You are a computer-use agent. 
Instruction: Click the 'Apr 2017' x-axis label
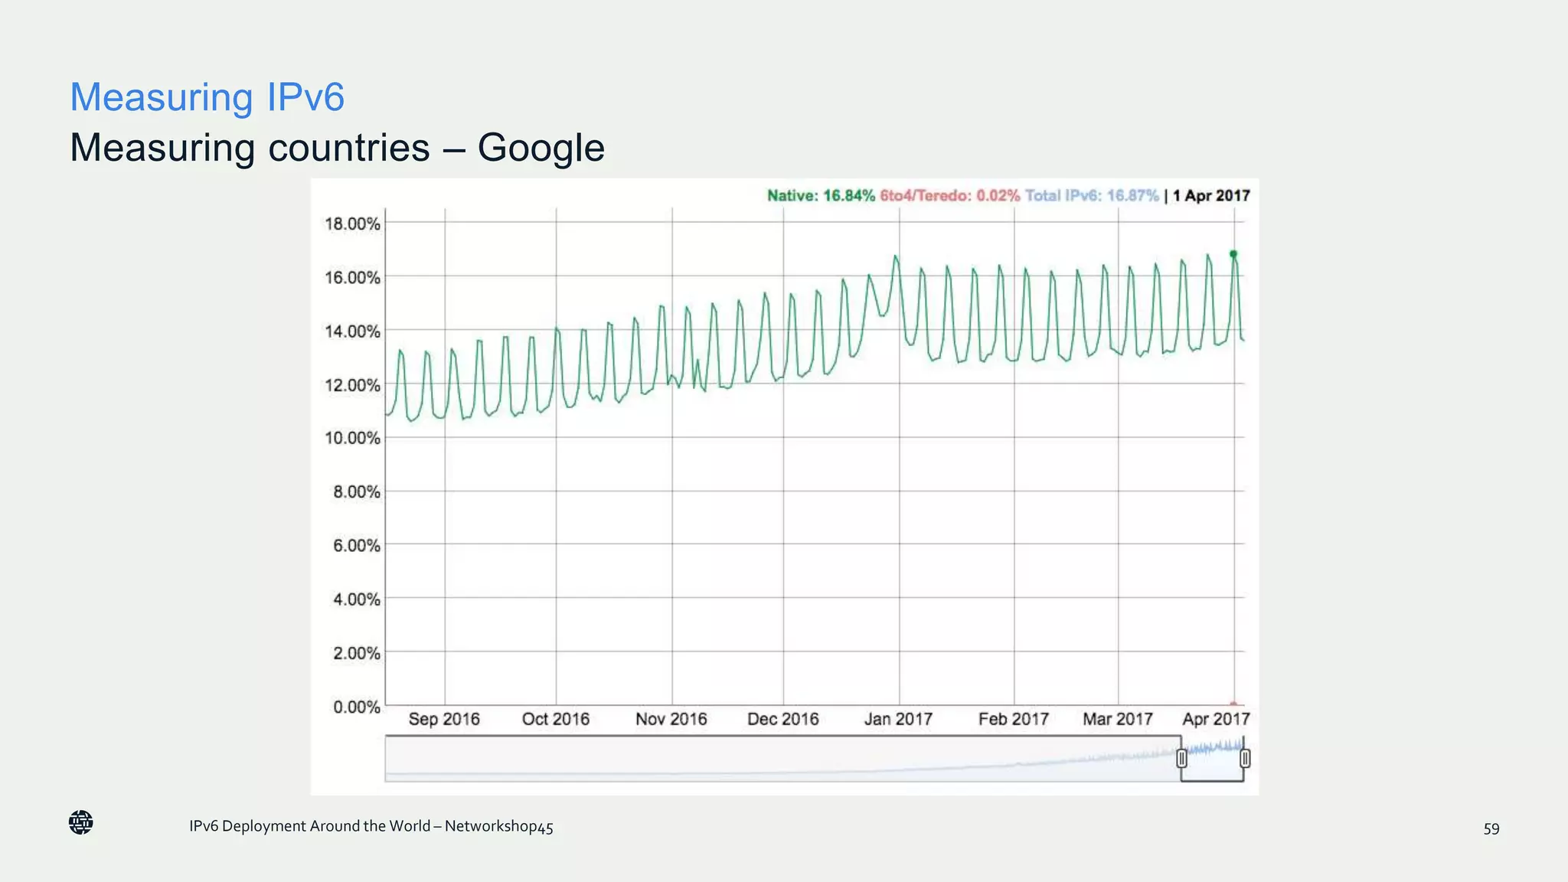click(1216, 719)
